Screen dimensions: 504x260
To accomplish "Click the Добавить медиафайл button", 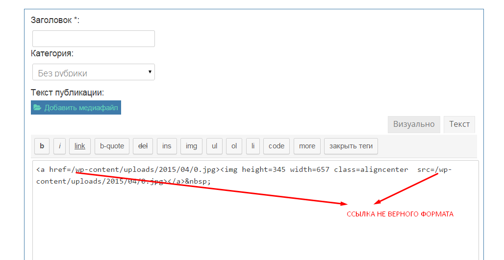I will pos(76,108).
